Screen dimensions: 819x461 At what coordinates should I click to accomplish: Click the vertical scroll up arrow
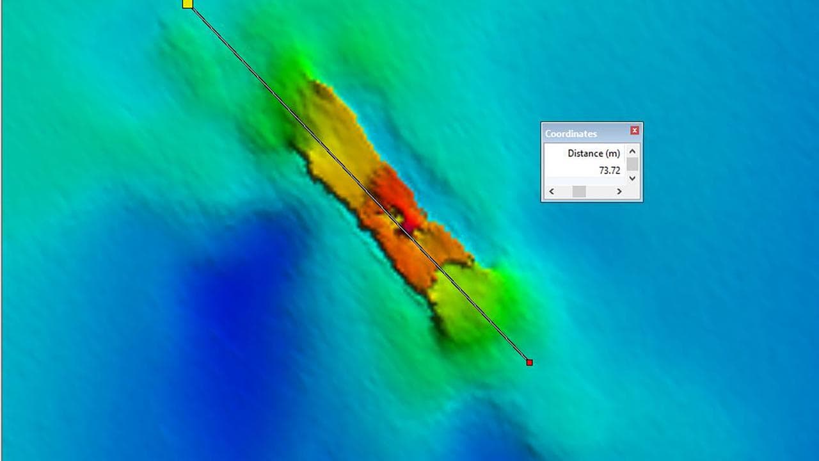coord(632,152)
